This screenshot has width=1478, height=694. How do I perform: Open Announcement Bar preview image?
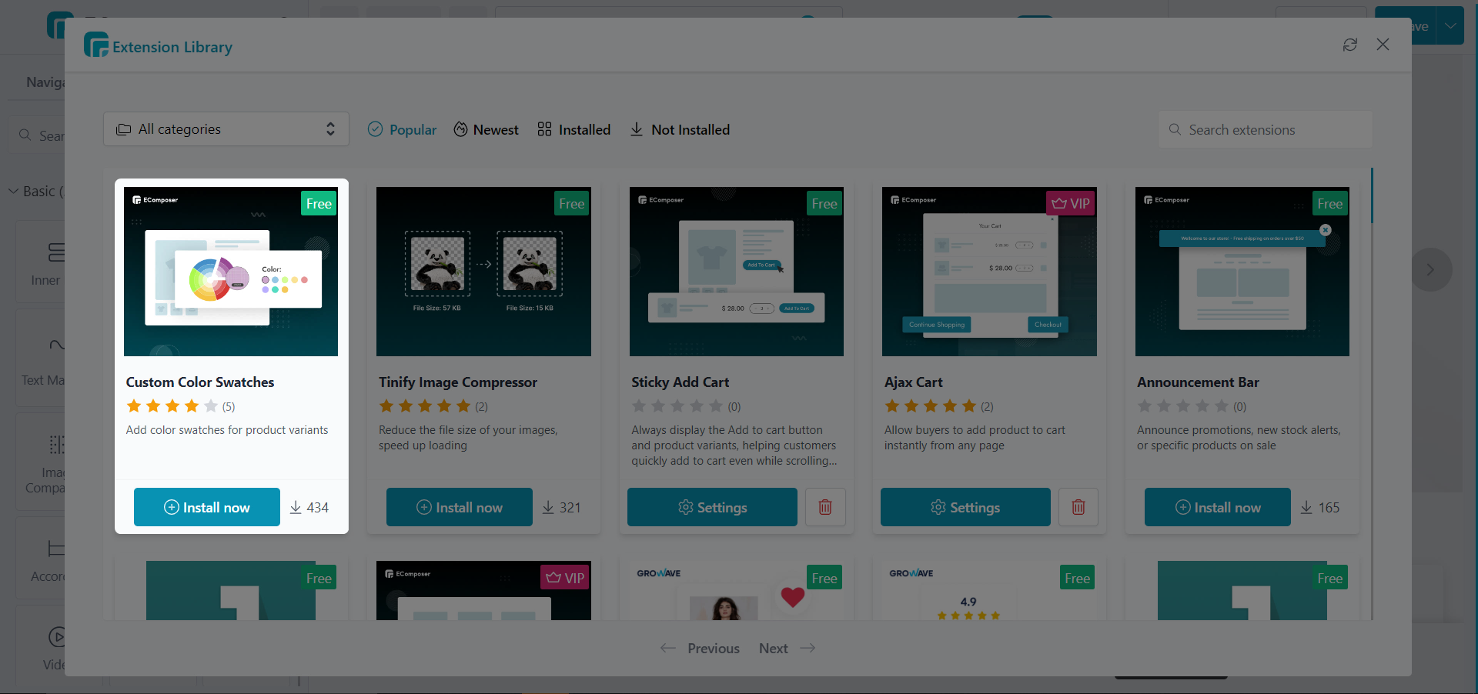tap(1242, 272)
